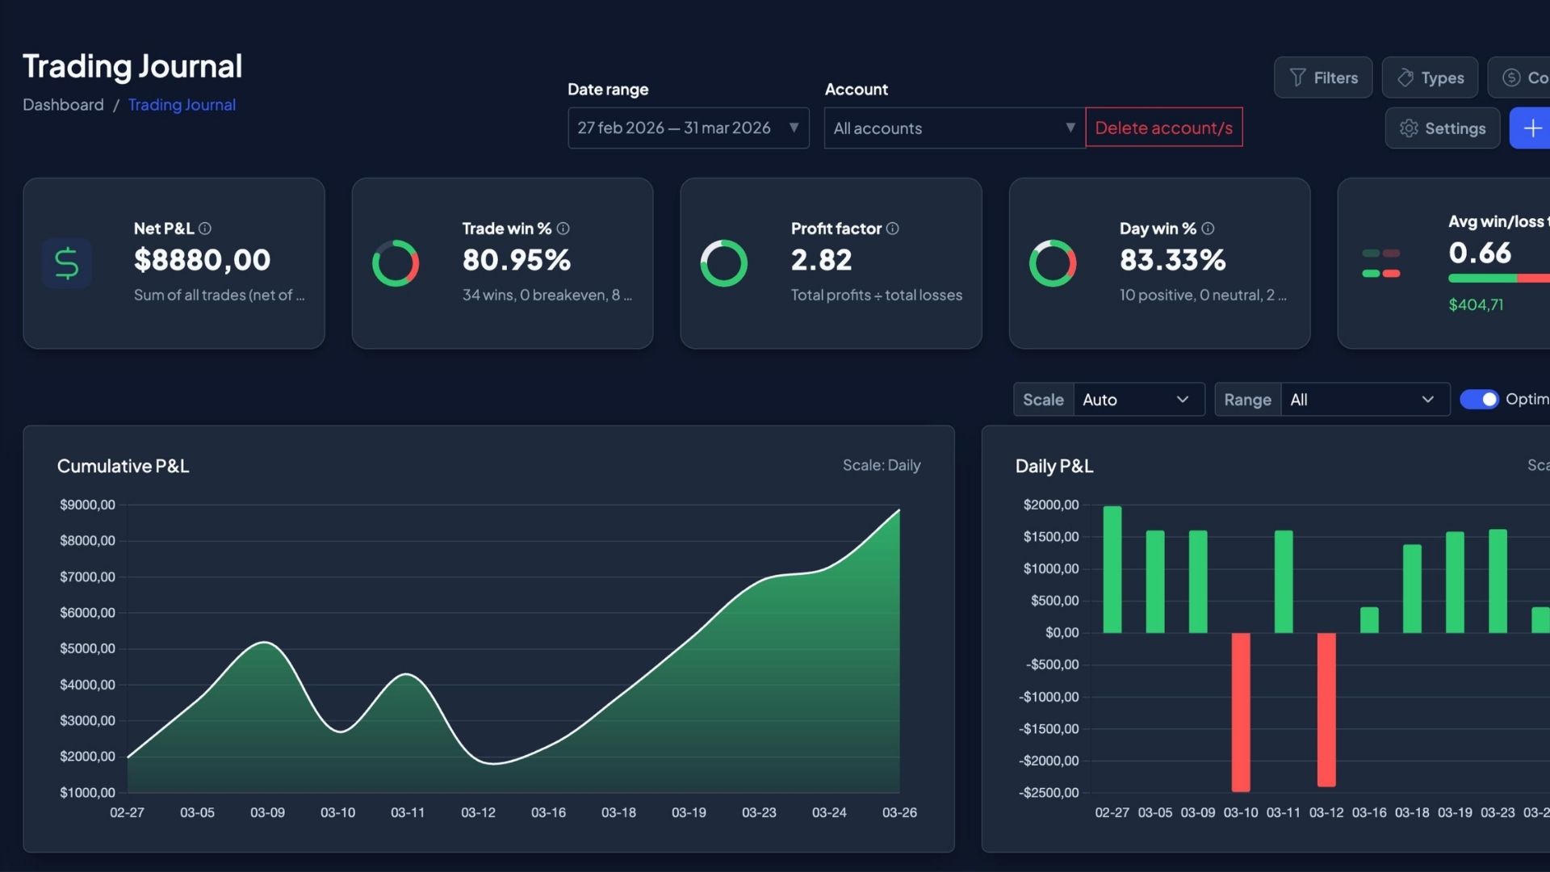This screenshot has height=872, width=1550.
Task: Click Trading Journal breadcrumb link
Action: pyautogui.click(x=182, y=105)
